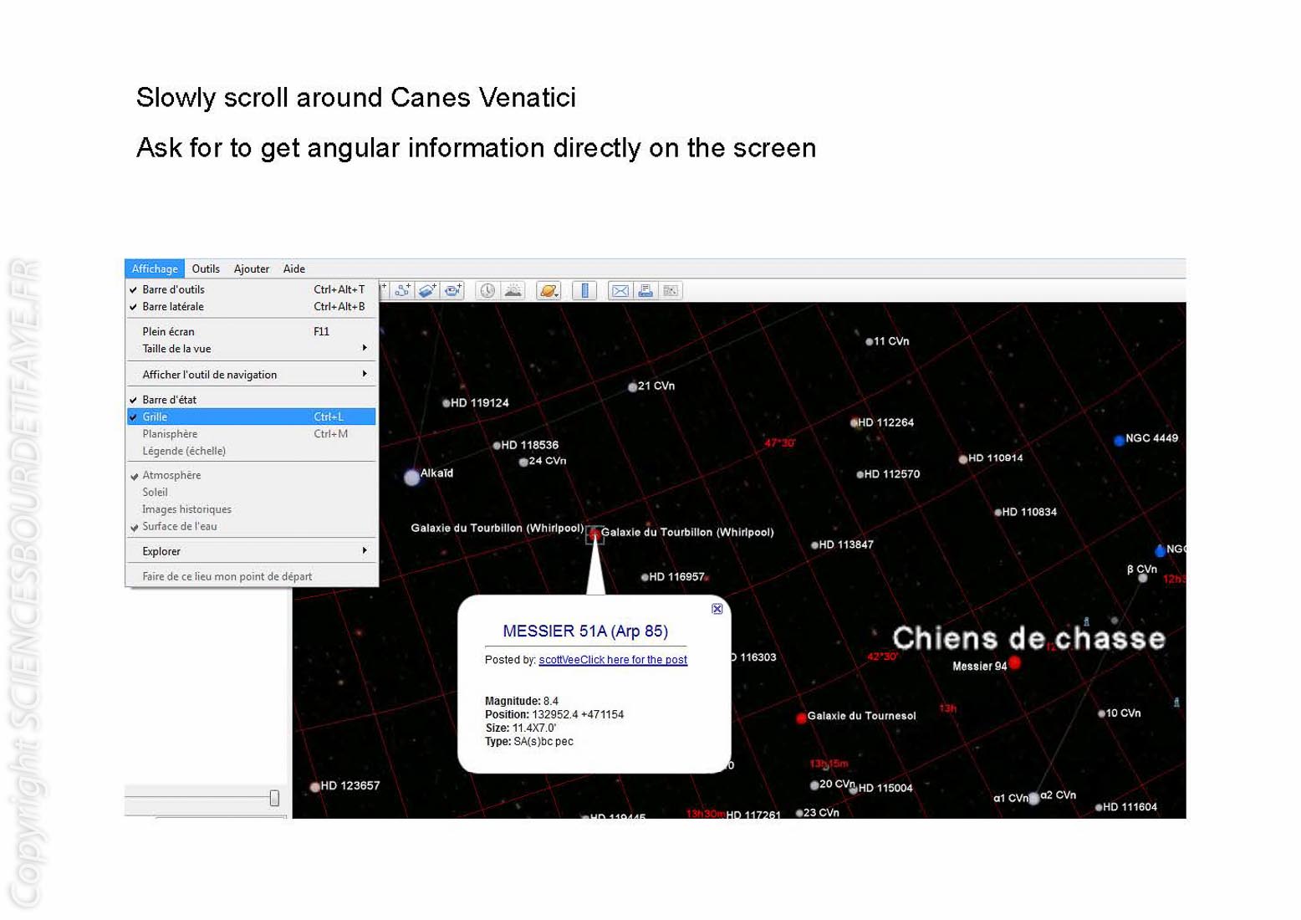Move the sidebar slider handle
Viewport: 1301px width, 920px height.
(x=274, y=798)
